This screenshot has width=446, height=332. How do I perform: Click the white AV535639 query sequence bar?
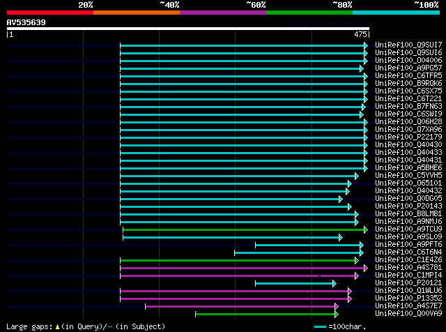click(x=188, y=29)
